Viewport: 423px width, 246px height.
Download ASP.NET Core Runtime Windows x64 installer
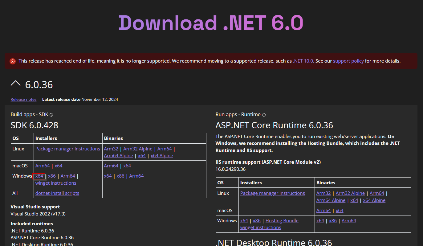[244, 221]
